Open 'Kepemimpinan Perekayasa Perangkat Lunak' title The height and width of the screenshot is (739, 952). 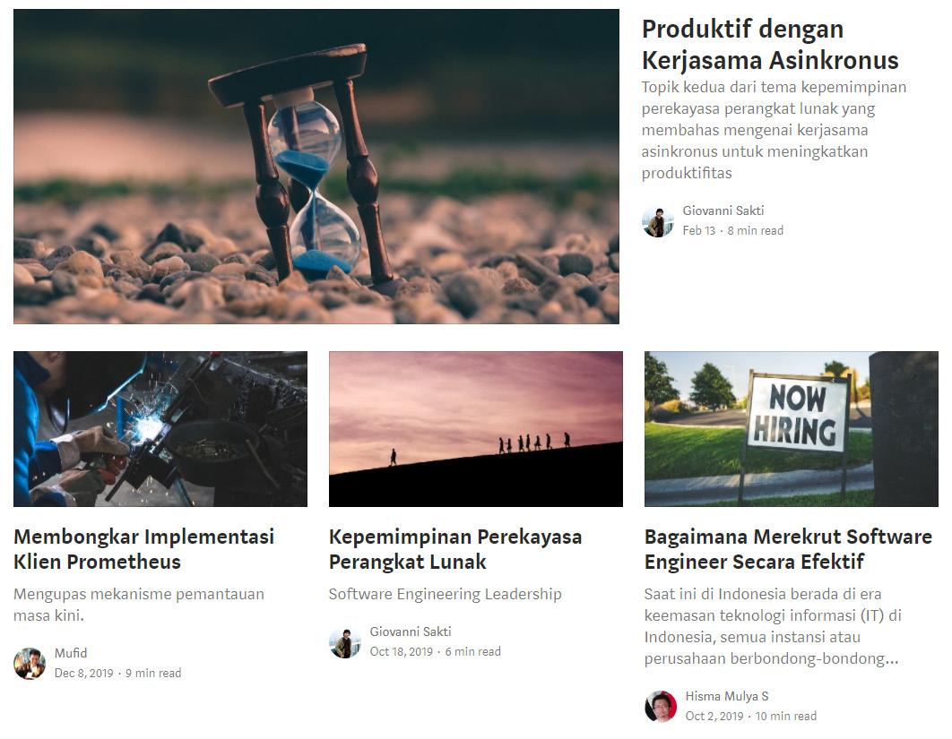tap(455, 549)
